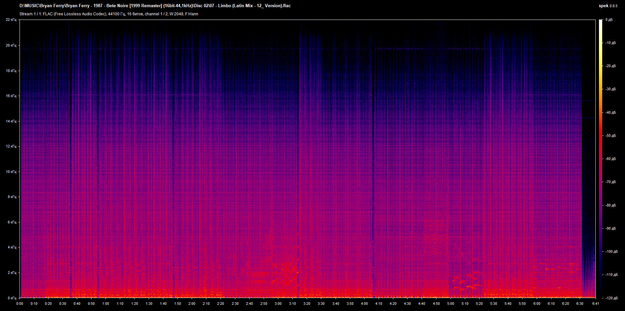Click the 5:10 time axis label
This screenshot has width=625, height=311.
click(x=465, y=304)
